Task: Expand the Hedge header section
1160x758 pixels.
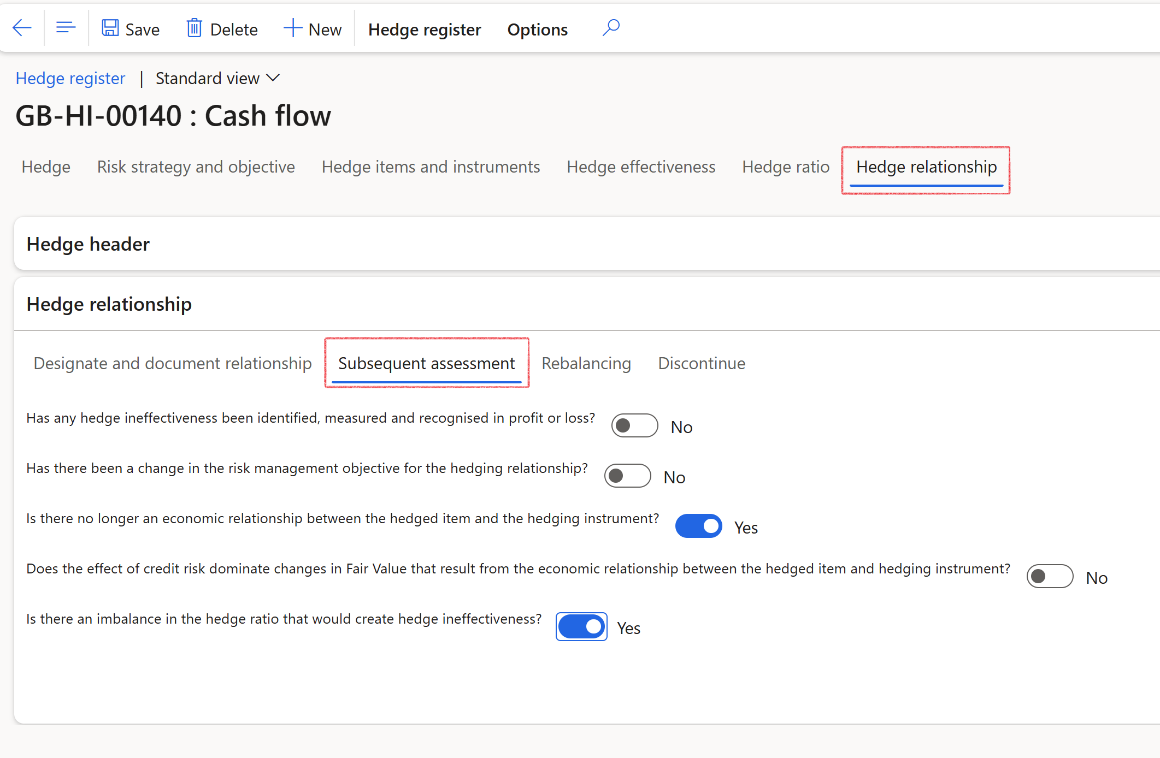Action: pyautogui.click(x=587, y=244)
